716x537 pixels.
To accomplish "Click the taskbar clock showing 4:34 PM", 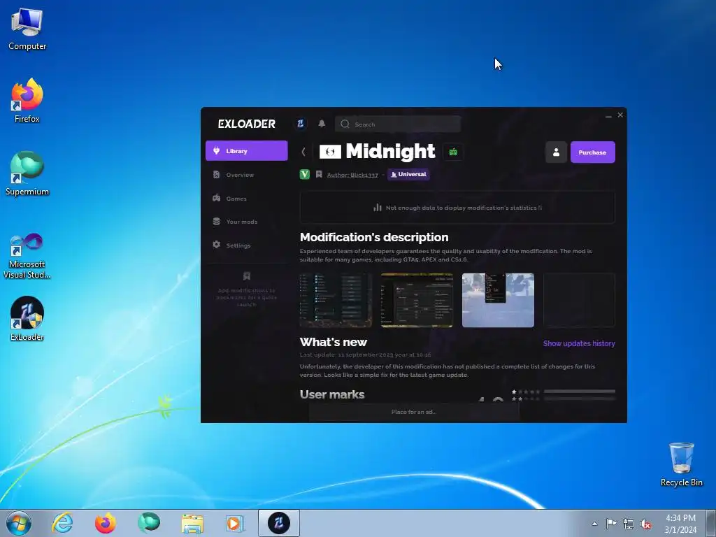I will point(680,523).
